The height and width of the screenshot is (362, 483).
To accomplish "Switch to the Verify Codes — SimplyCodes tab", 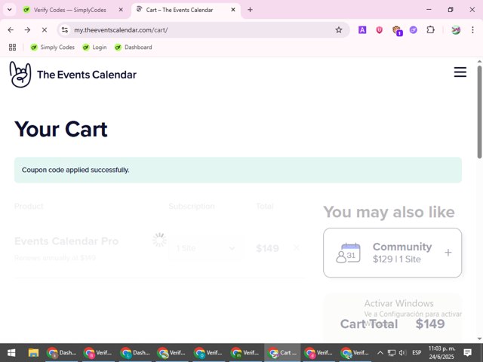I will pos(74,10).
